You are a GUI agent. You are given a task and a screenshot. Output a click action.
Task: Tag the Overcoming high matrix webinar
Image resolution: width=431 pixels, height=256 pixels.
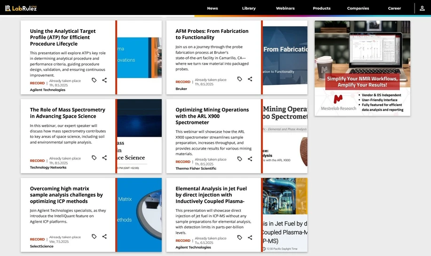94,236
